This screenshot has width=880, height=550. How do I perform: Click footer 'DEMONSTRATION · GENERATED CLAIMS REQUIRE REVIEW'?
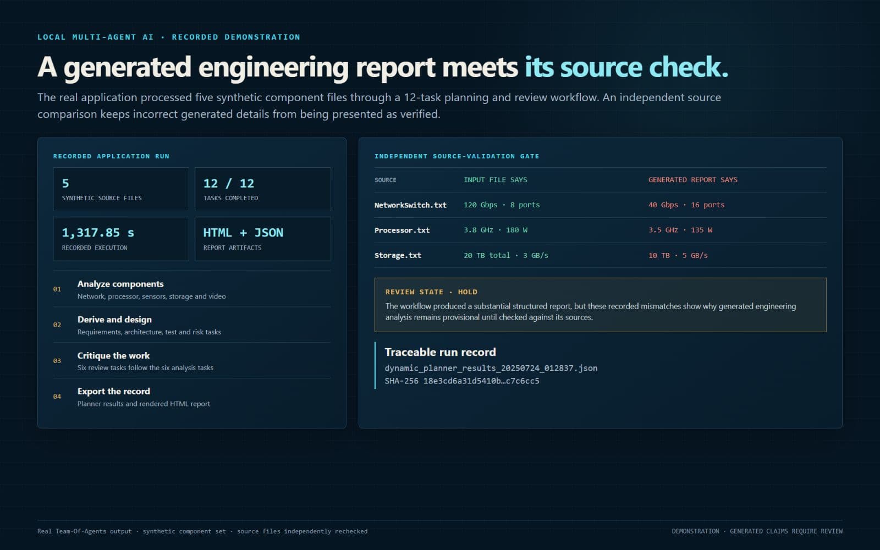757,531
